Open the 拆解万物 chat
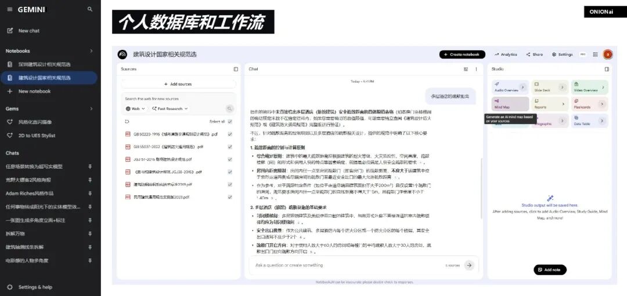The height and width of the screenshot is (296, 627). coord(15,234)
